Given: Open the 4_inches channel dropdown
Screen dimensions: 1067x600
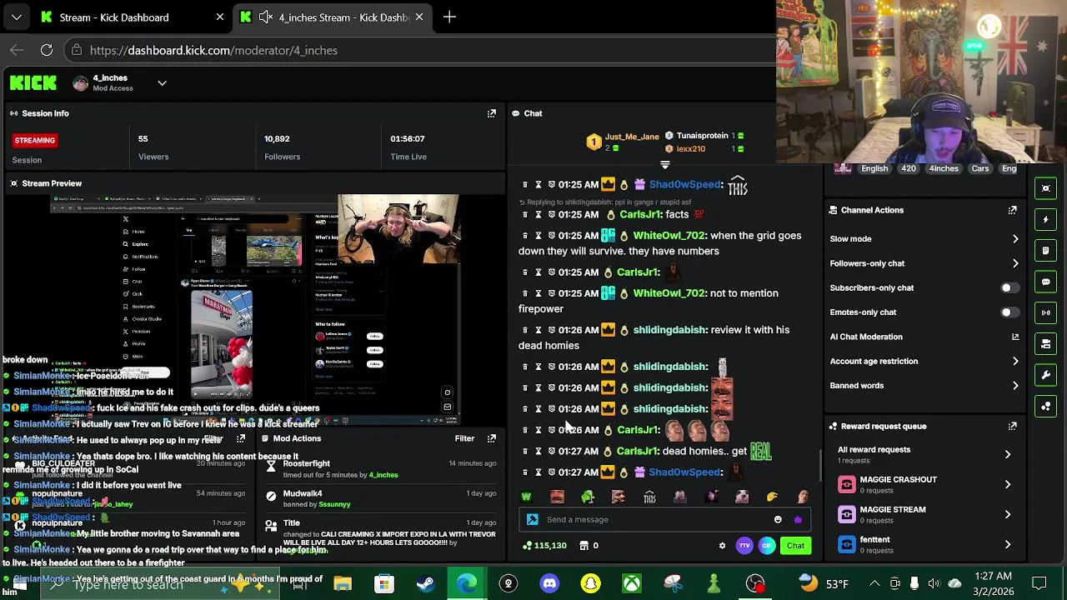Looking at the screenshot, I should click(x=162, y=83).
